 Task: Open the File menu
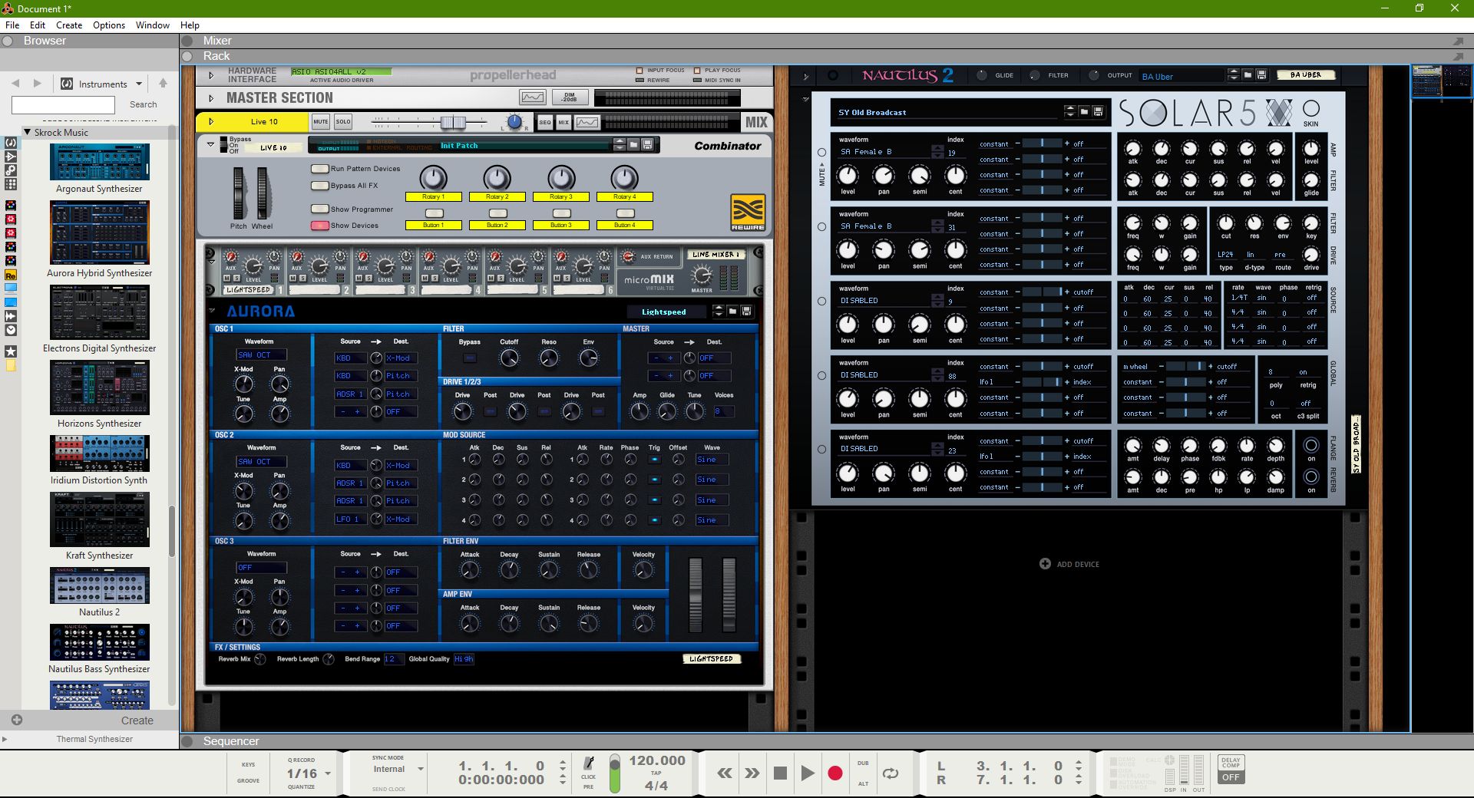[12, 25]
